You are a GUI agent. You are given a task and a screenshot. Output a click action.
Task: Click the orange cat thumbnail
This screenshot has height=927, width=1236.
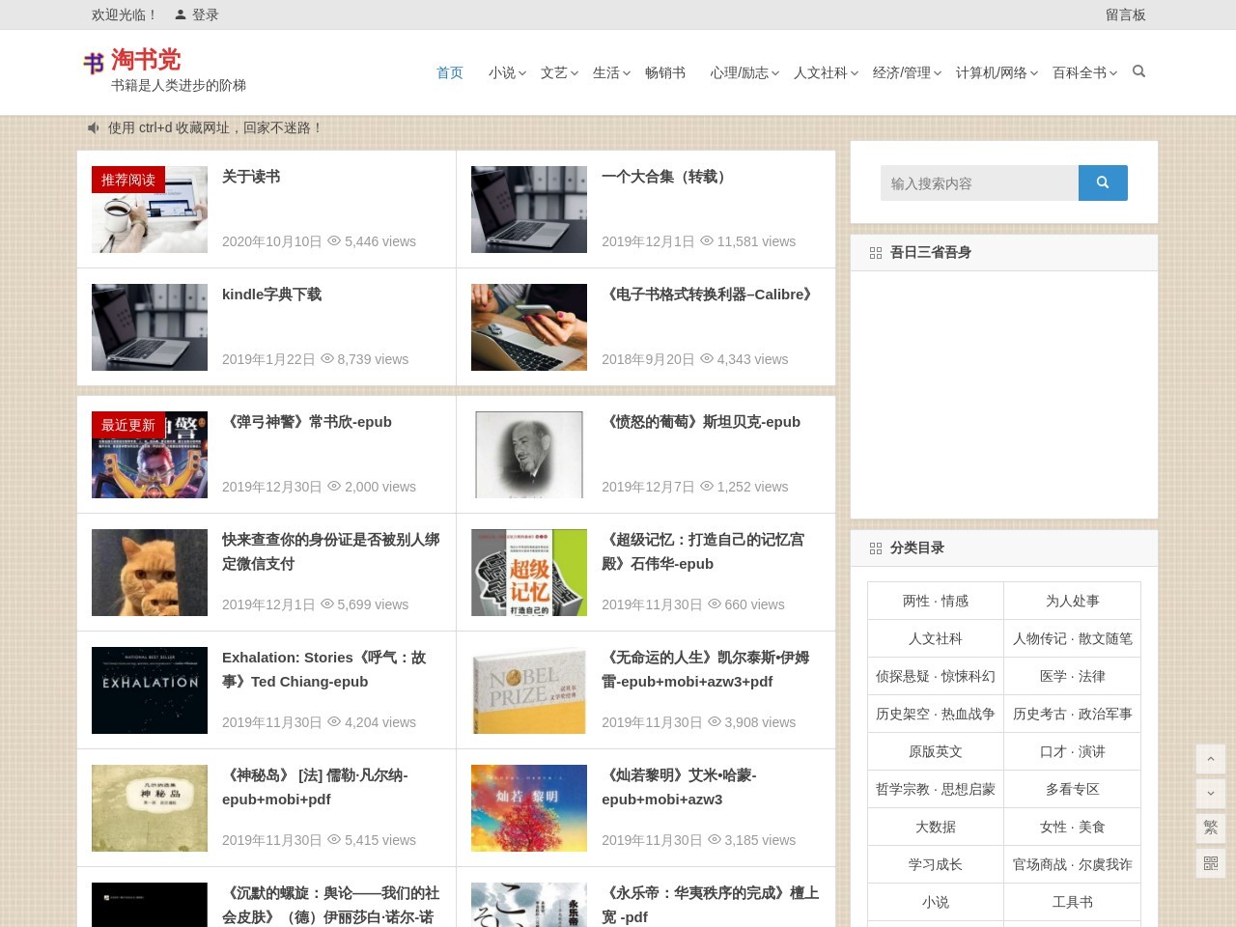click(150, 573)
